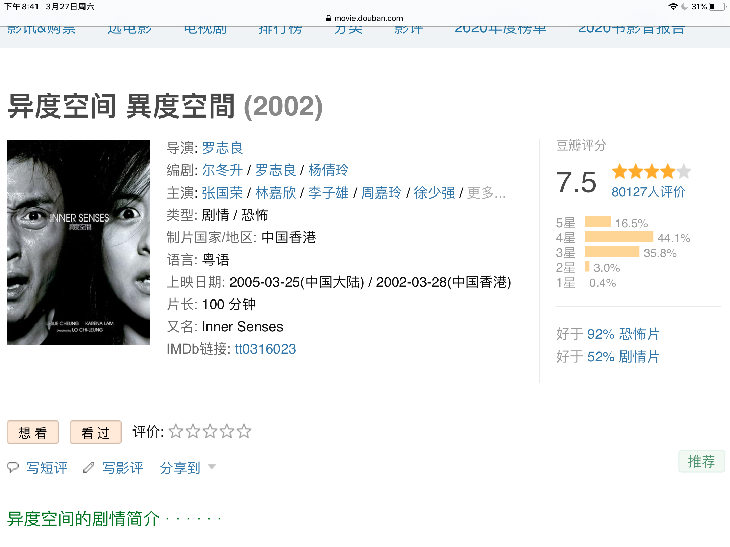Open the 2020年度榜单 navigation tab

[x=501, y=29]
